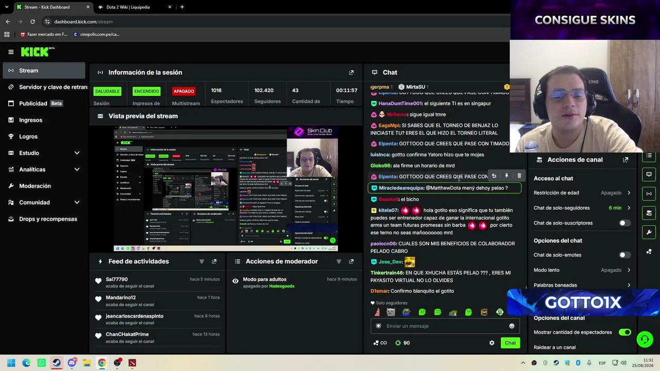Pop out the Acciones de canal panel
Image resolution: width=660 pixels, height=371 pixels.
pyautogui.click(x=625, y=160)
